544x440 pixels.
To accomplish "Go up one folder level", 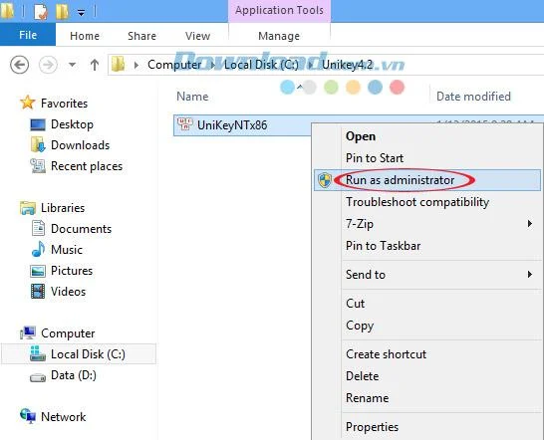I will (95, 65).
